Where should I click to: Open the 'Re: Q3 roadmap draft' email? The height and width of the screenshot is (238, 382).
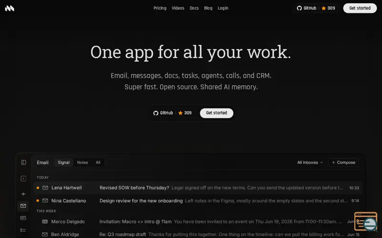click(123, 234)
